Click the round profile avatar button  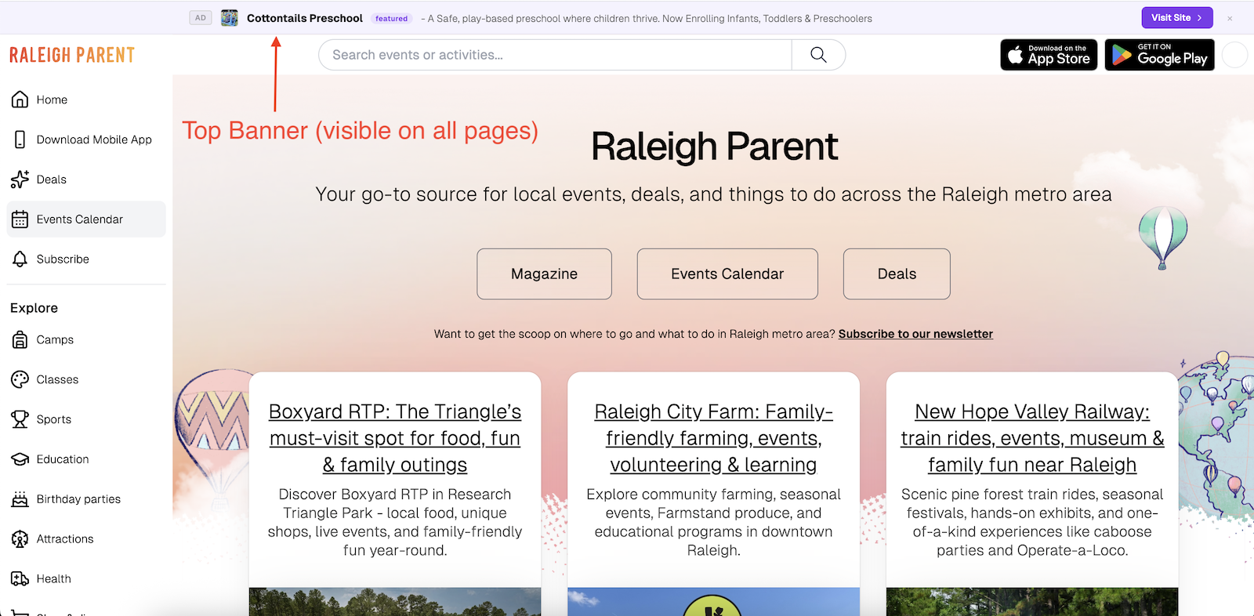pos(1235,55)
